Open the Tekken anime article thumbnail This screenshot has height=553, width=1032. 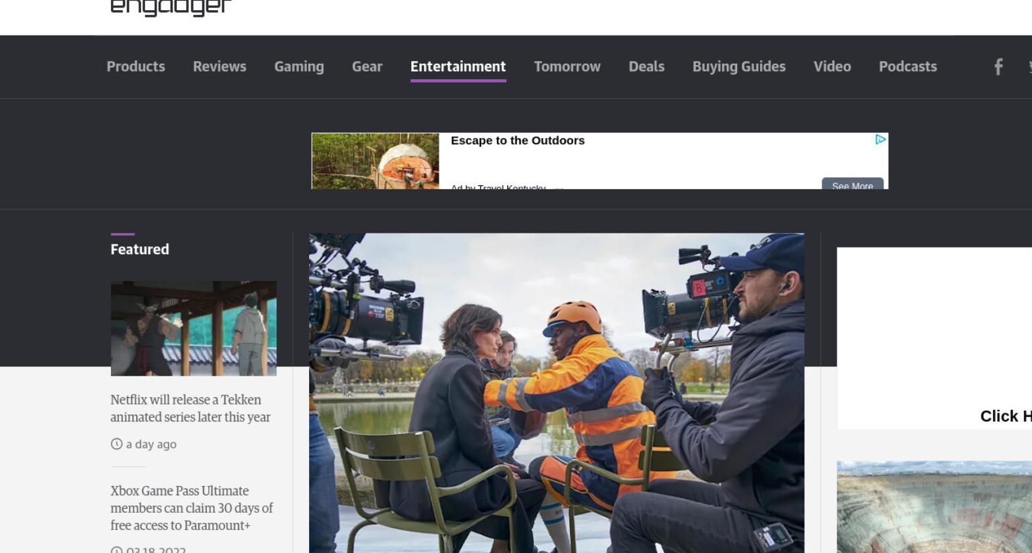coord(193,328)
